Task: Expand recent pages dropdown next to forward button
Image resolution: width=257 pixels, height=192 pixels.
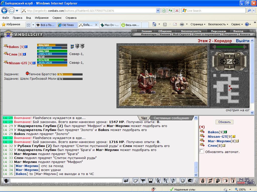Action: pyautogui.click(x=17, y=11)
